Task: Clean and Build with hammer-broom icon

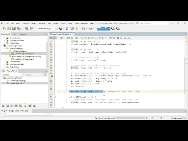Action: [72, 28]
